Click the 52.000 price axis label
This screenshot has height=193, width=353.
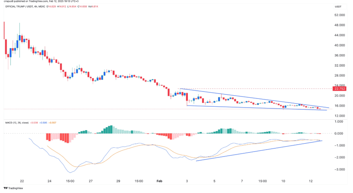[339, 15]
